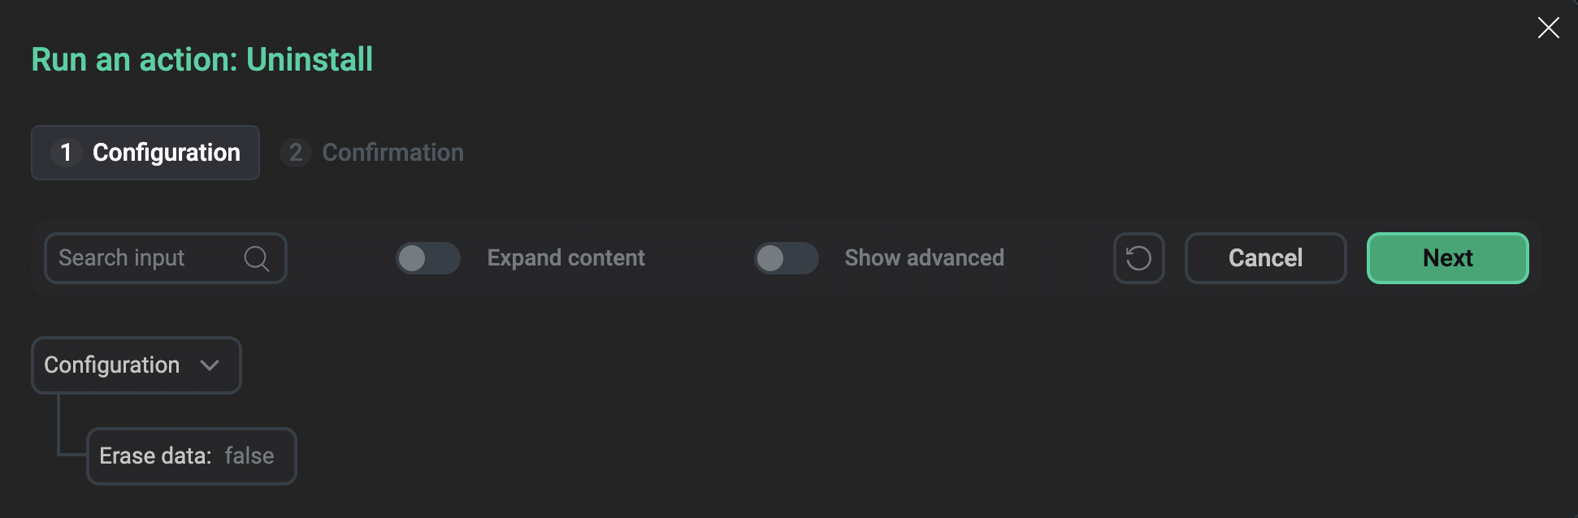The image size is (1578, 518).
Task: Click the Configuration group node label
Action: coord(112,365)
